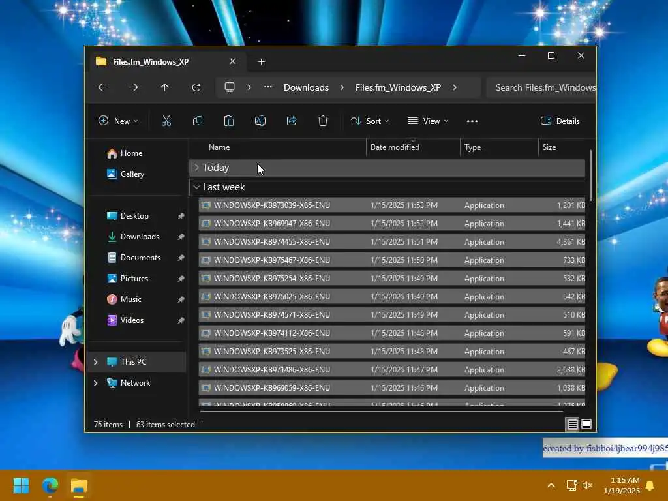Image resolution: width=668 pixels, height=501 pixels.
Task: Open Windows Start menu
Action: point(22,485)
